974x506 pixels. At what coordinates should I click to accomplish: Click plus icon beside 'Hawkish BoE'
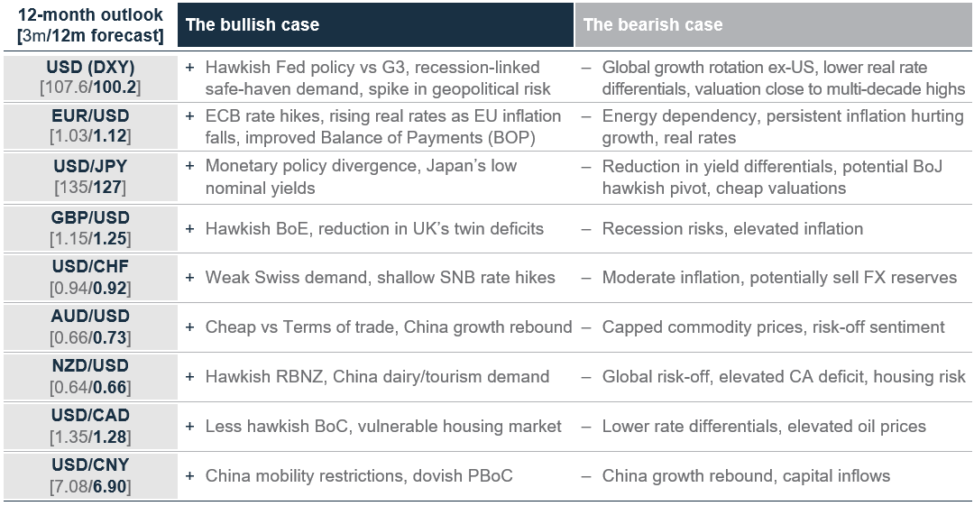tap(190, 229)
